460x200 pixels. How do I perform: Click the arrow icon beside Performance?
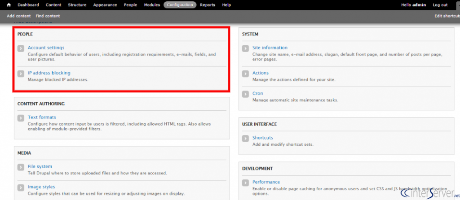[x=246, y=183]
